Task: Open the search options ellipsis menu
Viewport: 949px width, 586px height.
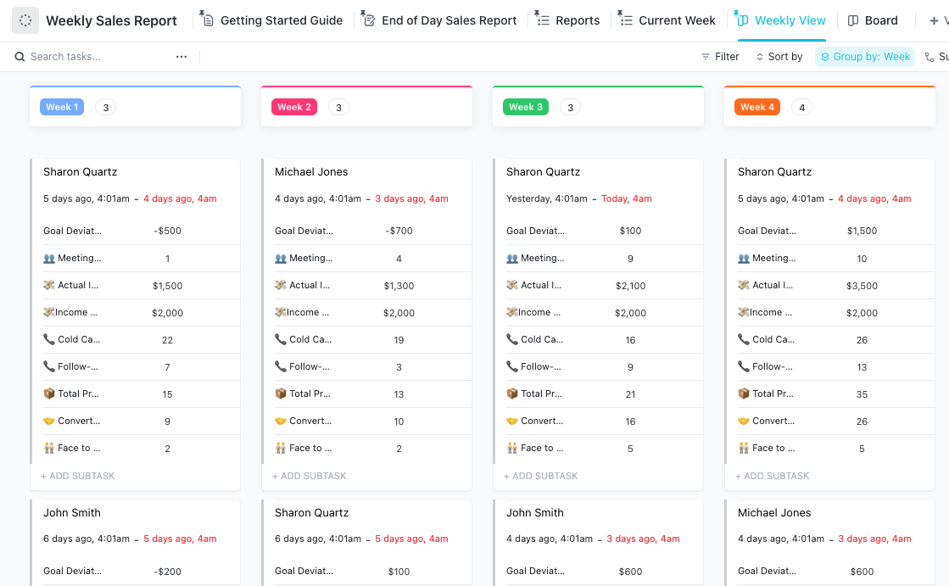Action: [x=181, y=57]
